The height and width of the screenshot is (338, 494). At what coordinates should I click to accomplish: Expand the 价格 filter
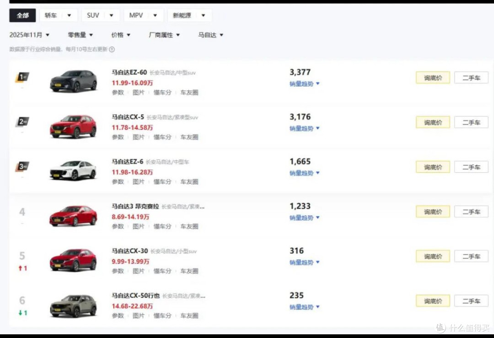point(121,35)
